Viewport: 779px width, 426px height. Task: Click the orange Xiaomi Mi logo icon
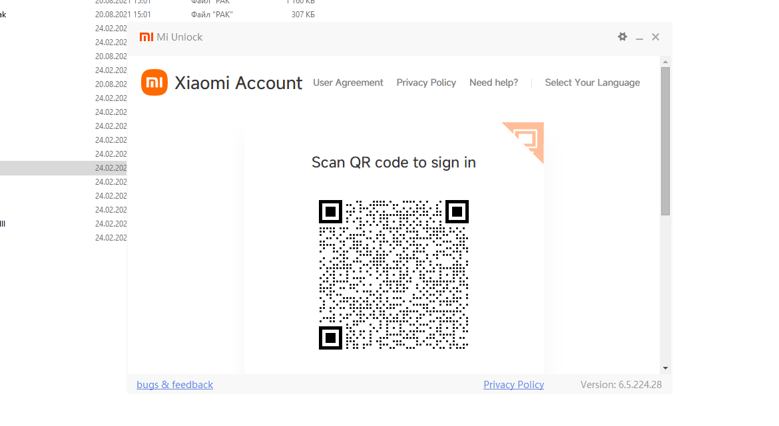pyautogui.click(x=154, y=83)
